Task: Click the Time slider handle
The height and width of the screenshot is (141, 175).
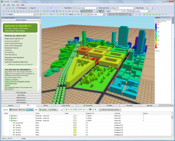Action: click(116, 11)
